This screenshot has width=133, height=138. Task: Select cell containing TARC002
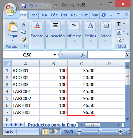pos(25,98)
